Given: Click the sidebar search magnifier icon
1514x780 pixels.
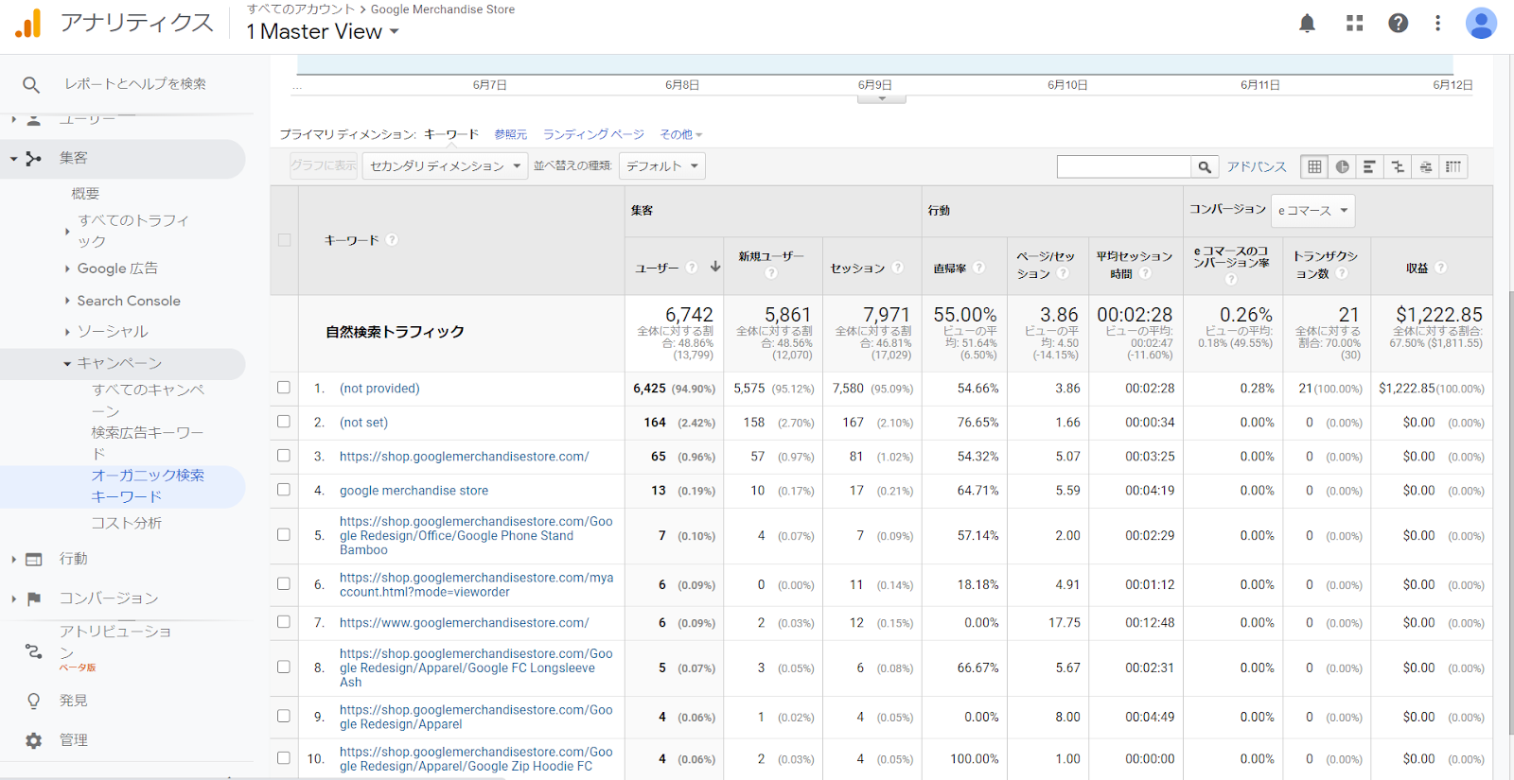Looking at the screenshot, I should (31, 85).
